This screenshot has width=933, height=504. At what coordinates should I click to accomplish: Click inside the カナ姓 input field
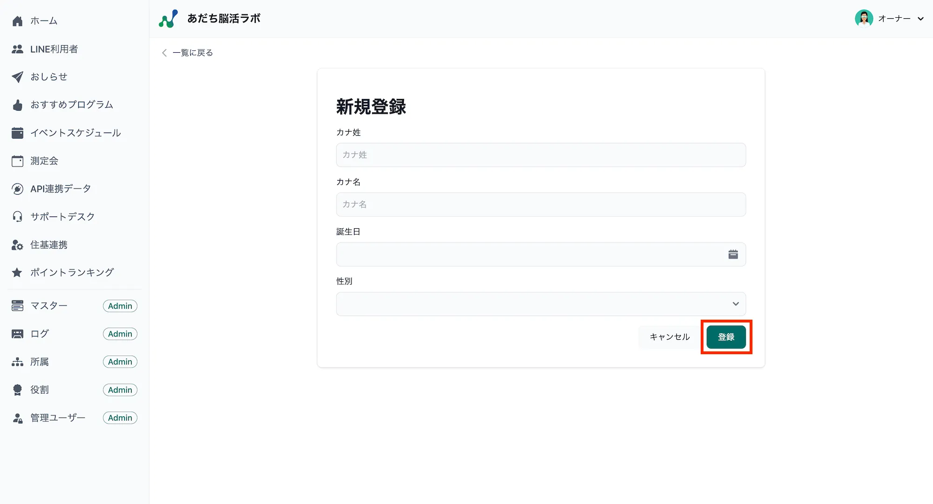pyautogui.click(x=541, y=155)
